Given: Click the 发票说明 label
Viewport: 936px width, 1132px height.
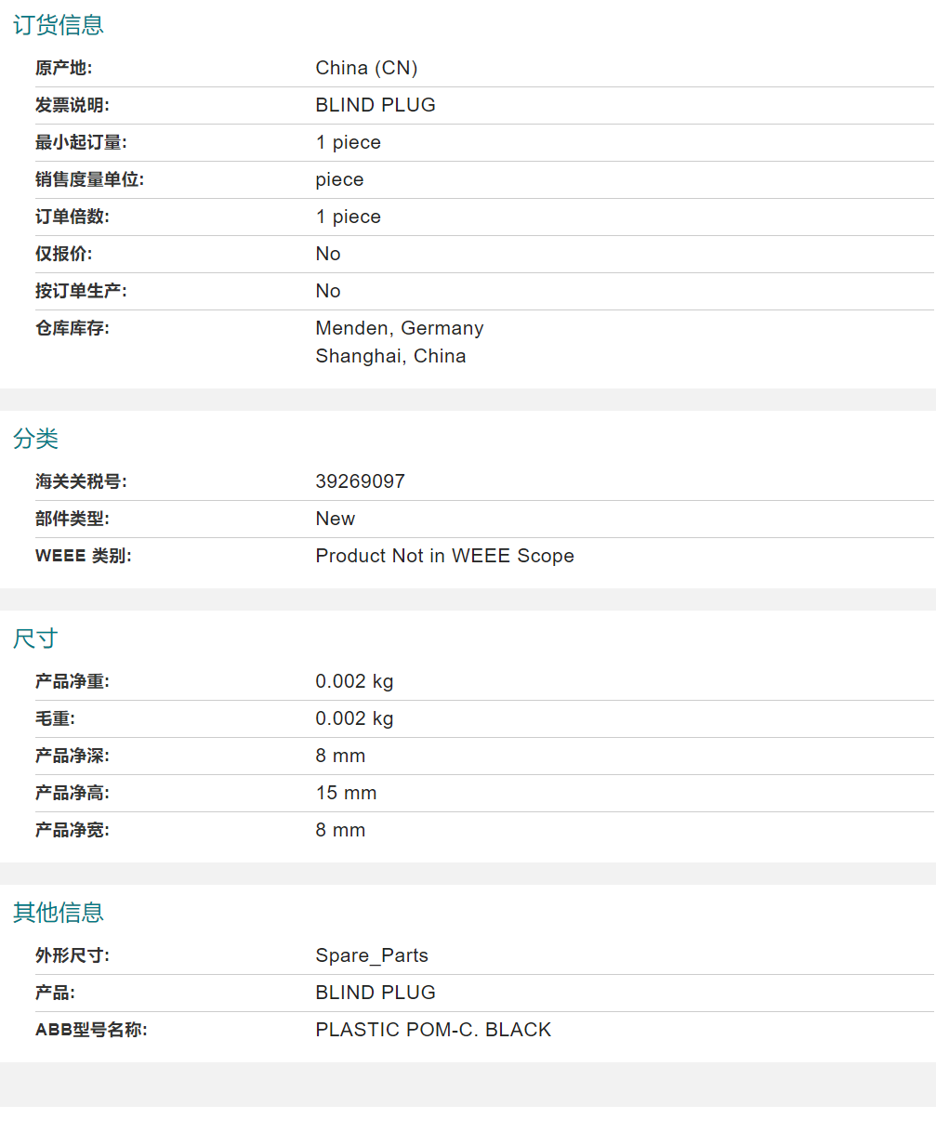Looking at the screenshot, I should tap(72, 105).
